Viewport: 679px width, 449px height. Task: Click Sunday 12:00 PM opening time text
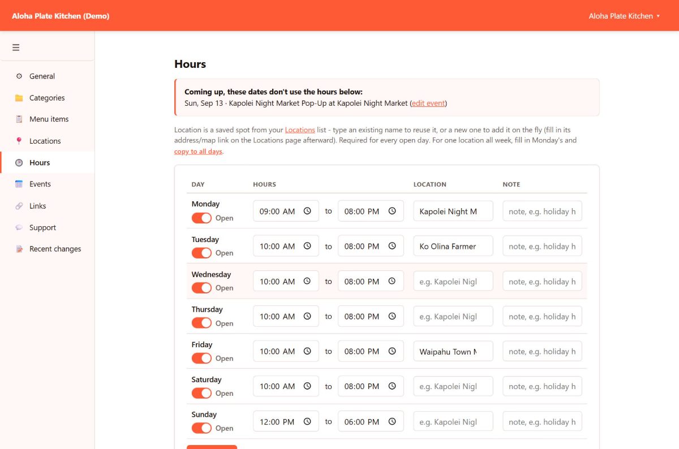tap(277, 421)
